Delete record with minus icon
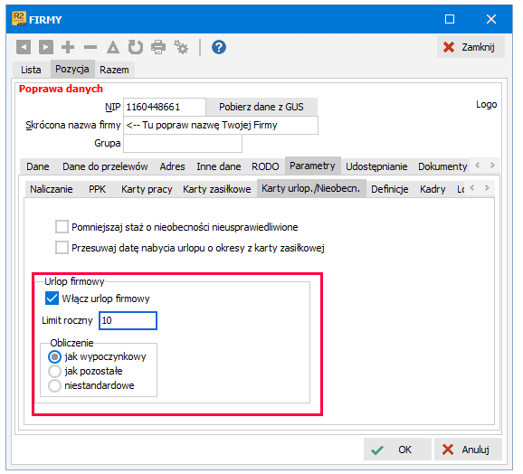 [x=90, y=47]
